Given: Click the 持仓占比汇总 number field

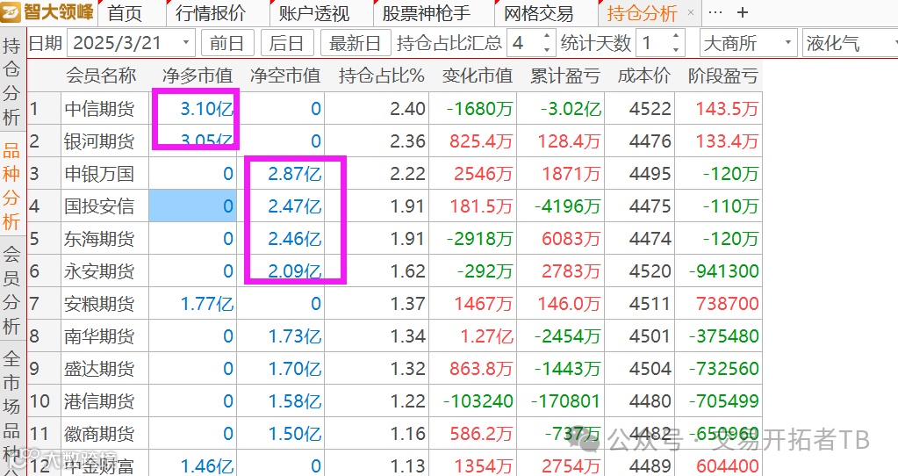Looking at the screenshot, I should (523, 43).
